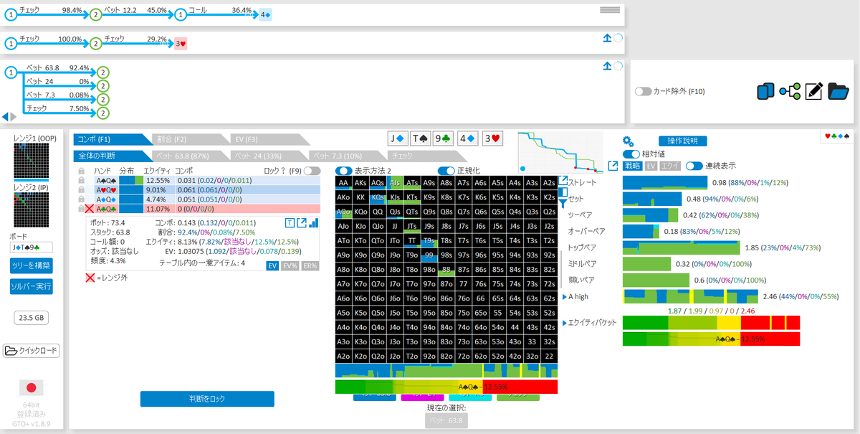This screenshot has height=434, width=860.
Task: Click the left navigation arrow under the tree
Action: (5, 117)
